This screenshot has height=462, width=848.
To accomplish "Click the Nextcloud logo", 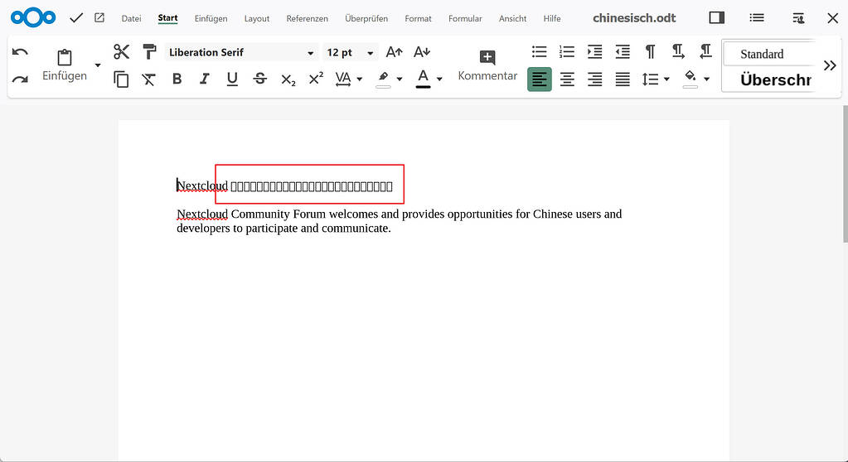I will point(33,17).
